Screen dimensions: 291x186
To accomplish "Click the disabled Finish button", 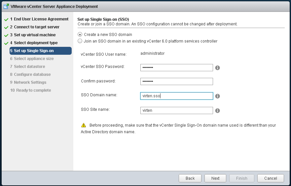I will (242, 178).
